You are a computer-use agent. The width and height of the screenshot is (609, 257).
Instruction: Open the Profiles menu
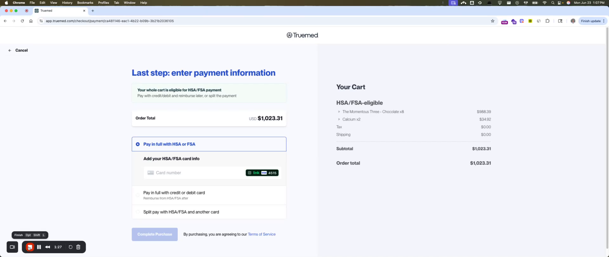click(x=103, y=3)
